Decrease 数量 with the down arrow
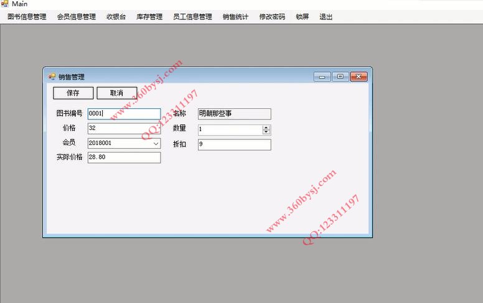 tap(266, 132)
